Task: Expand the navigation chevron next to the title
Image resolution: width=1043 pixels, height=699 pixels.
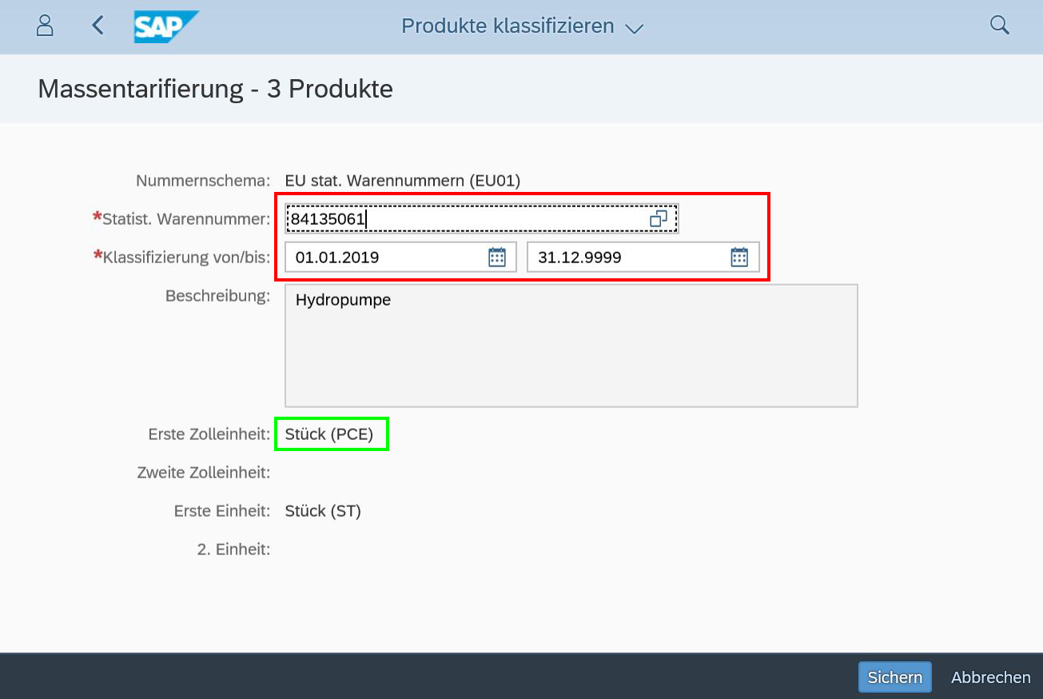Action: pos(635,27)
